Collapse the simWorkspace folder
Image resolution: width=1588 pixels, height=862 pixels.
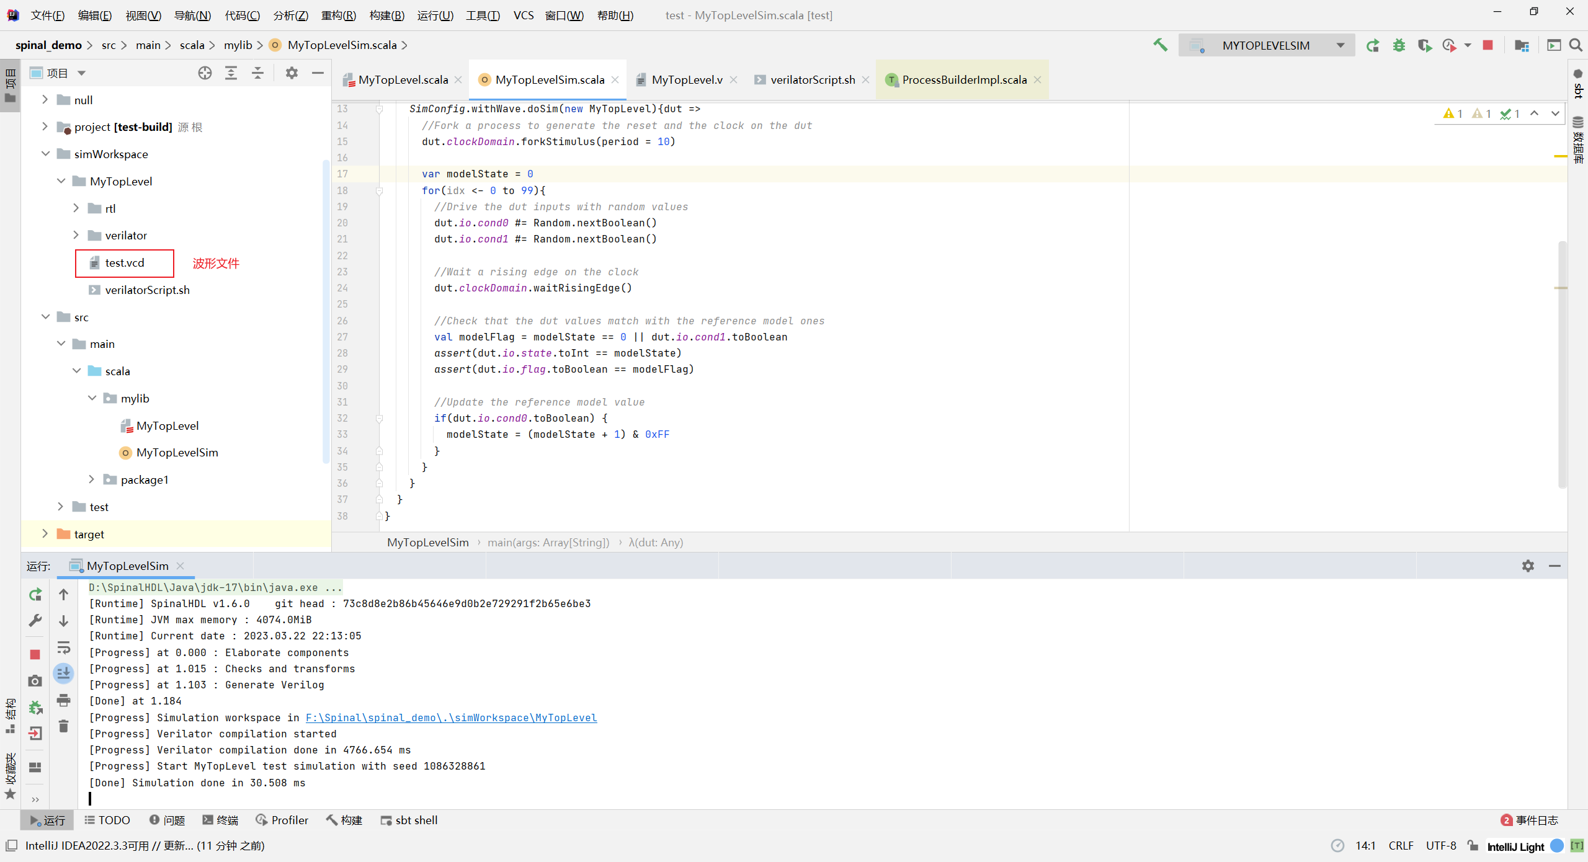pyautogui.click(x=45, y=154)
